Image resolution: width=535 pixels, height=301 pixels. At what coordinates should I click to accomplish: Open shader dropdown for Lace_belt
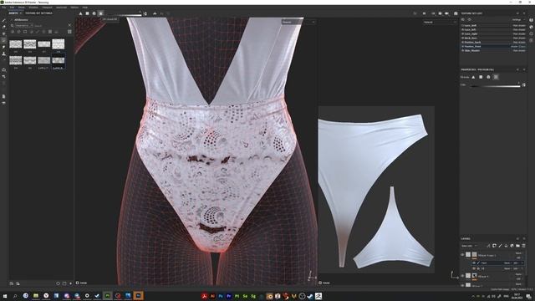(x=519, y=26)
